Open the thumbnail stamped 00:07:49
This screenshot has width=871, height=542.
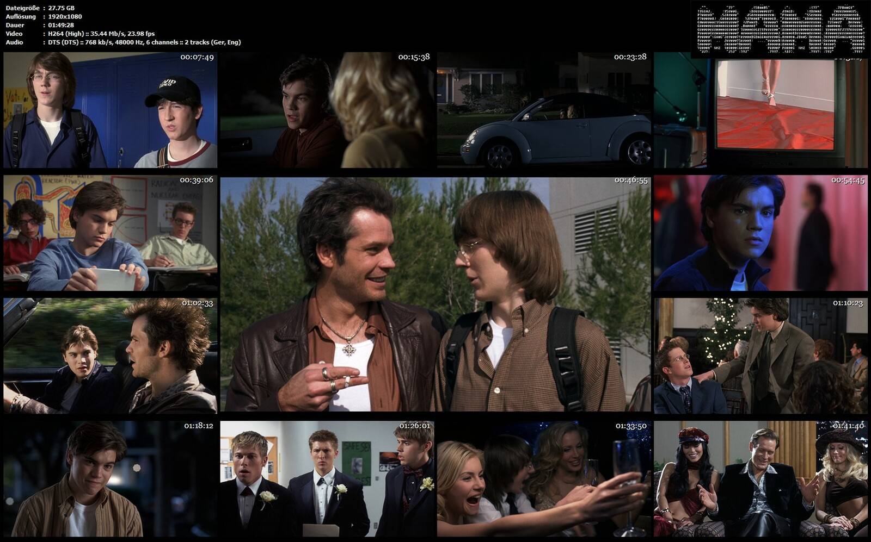tap(110, 110)
